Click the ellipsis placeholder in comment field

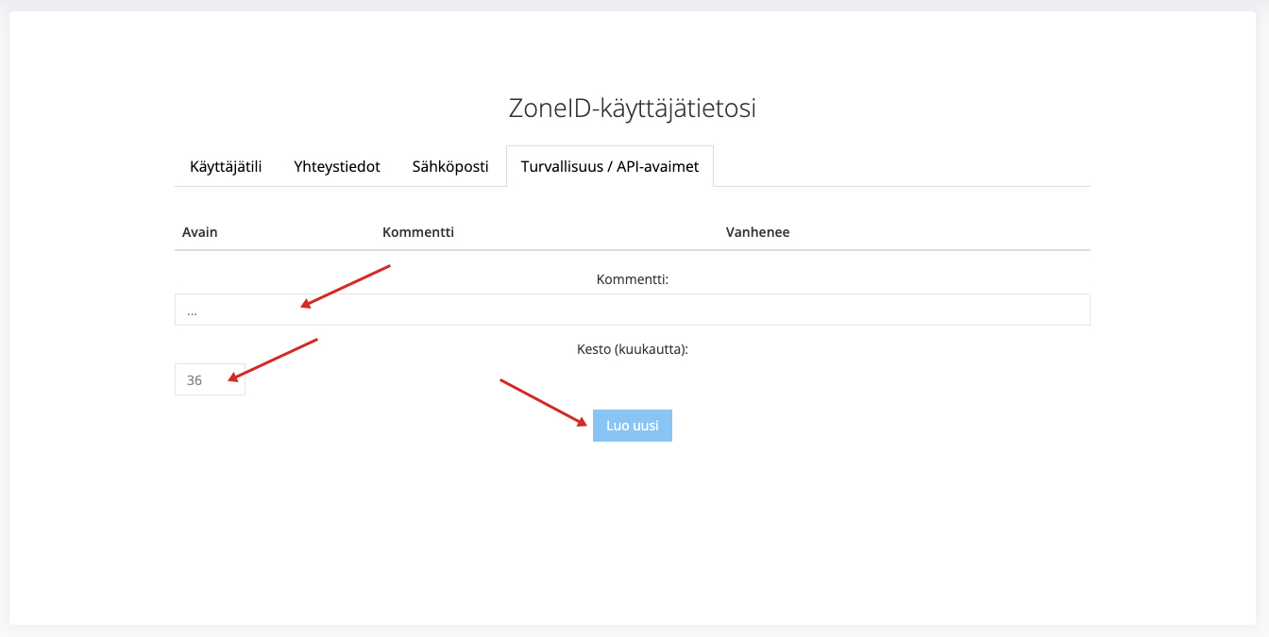coord(192,310)
